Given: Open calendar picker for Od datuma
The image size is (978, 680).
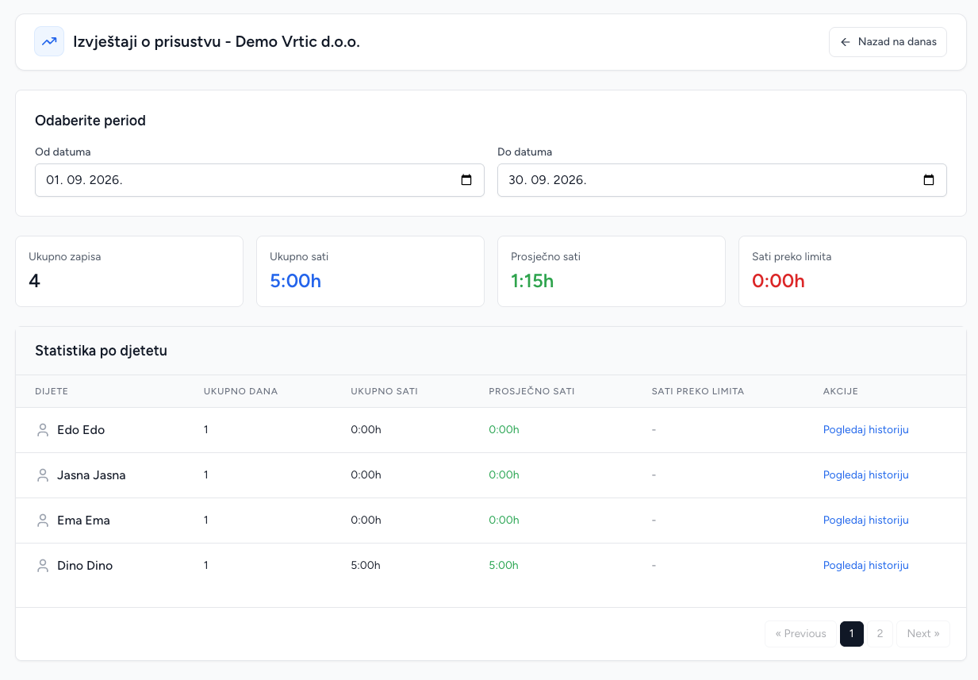Looking at the screenshot, I should tap(466, 180).
